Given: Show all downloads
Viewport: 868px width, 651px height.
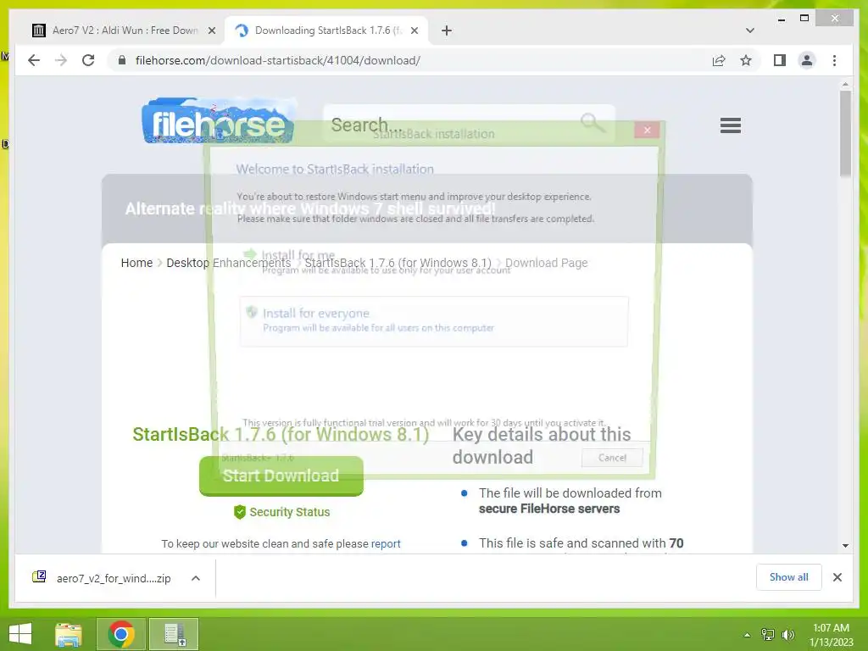Looking at the screenshot, I should click(789, 577).
